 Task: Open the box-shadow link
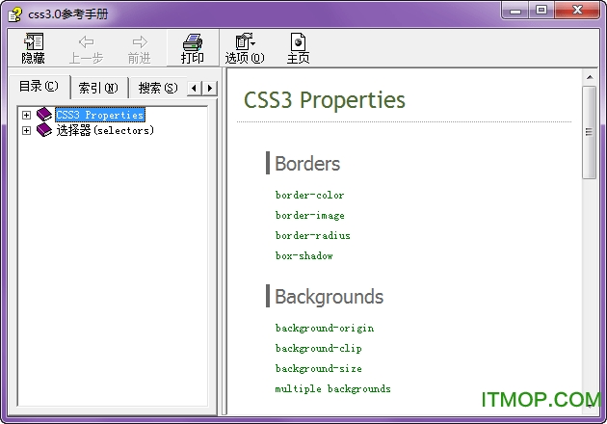(x=303, y=256)
